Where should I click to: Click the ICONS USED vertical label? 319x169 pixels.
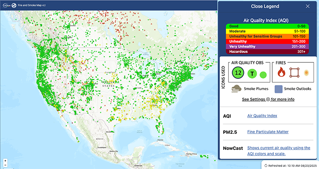pos(223,77)
